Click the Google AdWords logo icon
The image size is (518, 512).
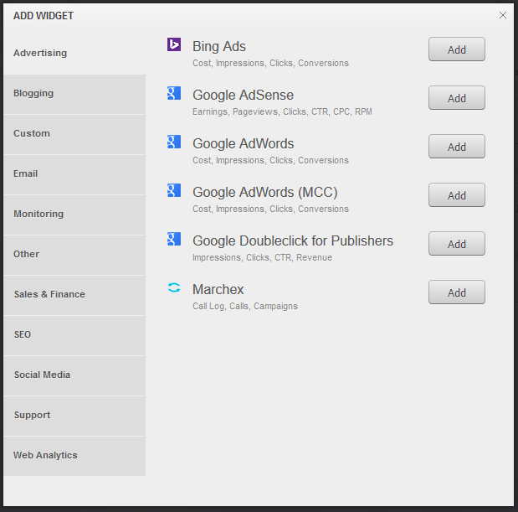pyautogui.click(x=174, y=142)
